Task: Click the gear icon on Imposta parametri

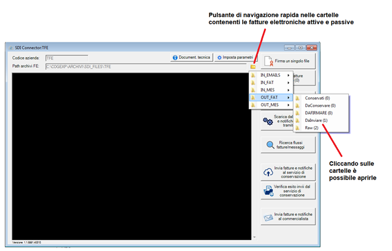Action: (x=219, y=58)
